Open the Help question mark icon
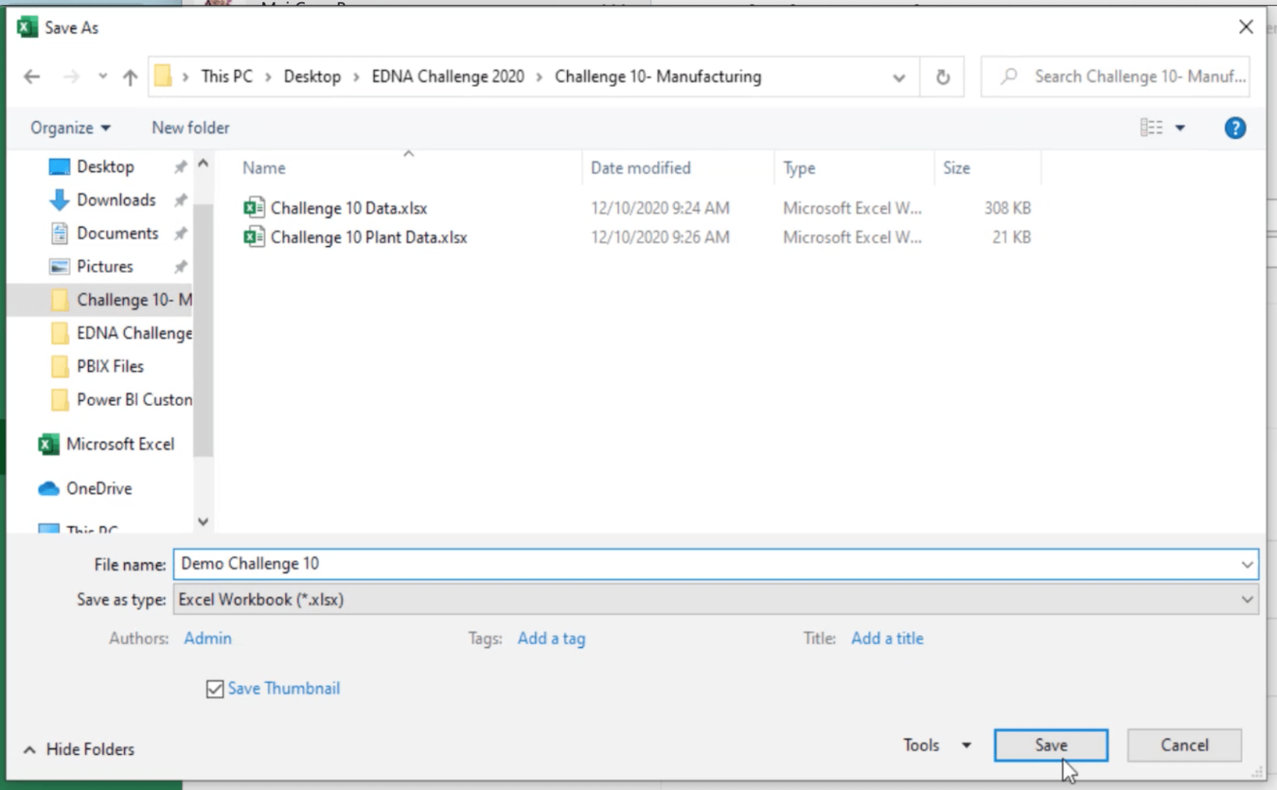The width and height of the screenshot is (1277, 790). coord(1235,128)
